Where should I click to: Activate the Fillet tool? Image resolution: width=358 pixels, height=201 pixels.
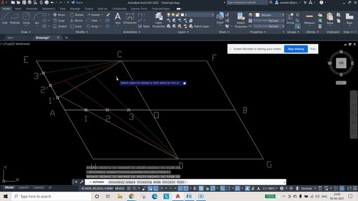[92, 21]
